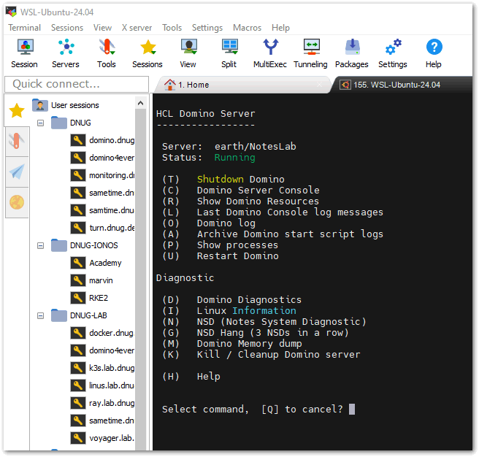Viewport: 479px width, 457px height.
Task: Click the User sessions icon
Action: [x=40, y=105]
